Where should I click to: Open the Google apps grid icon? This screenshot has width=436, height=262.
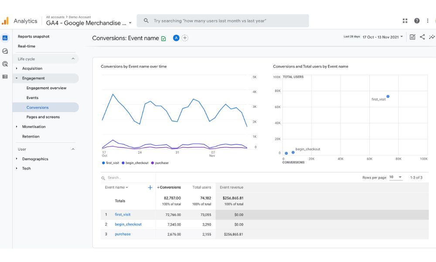pos(405,21)
